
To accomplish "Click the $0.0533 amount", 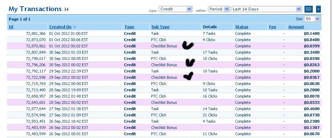I will click(312, 102).
